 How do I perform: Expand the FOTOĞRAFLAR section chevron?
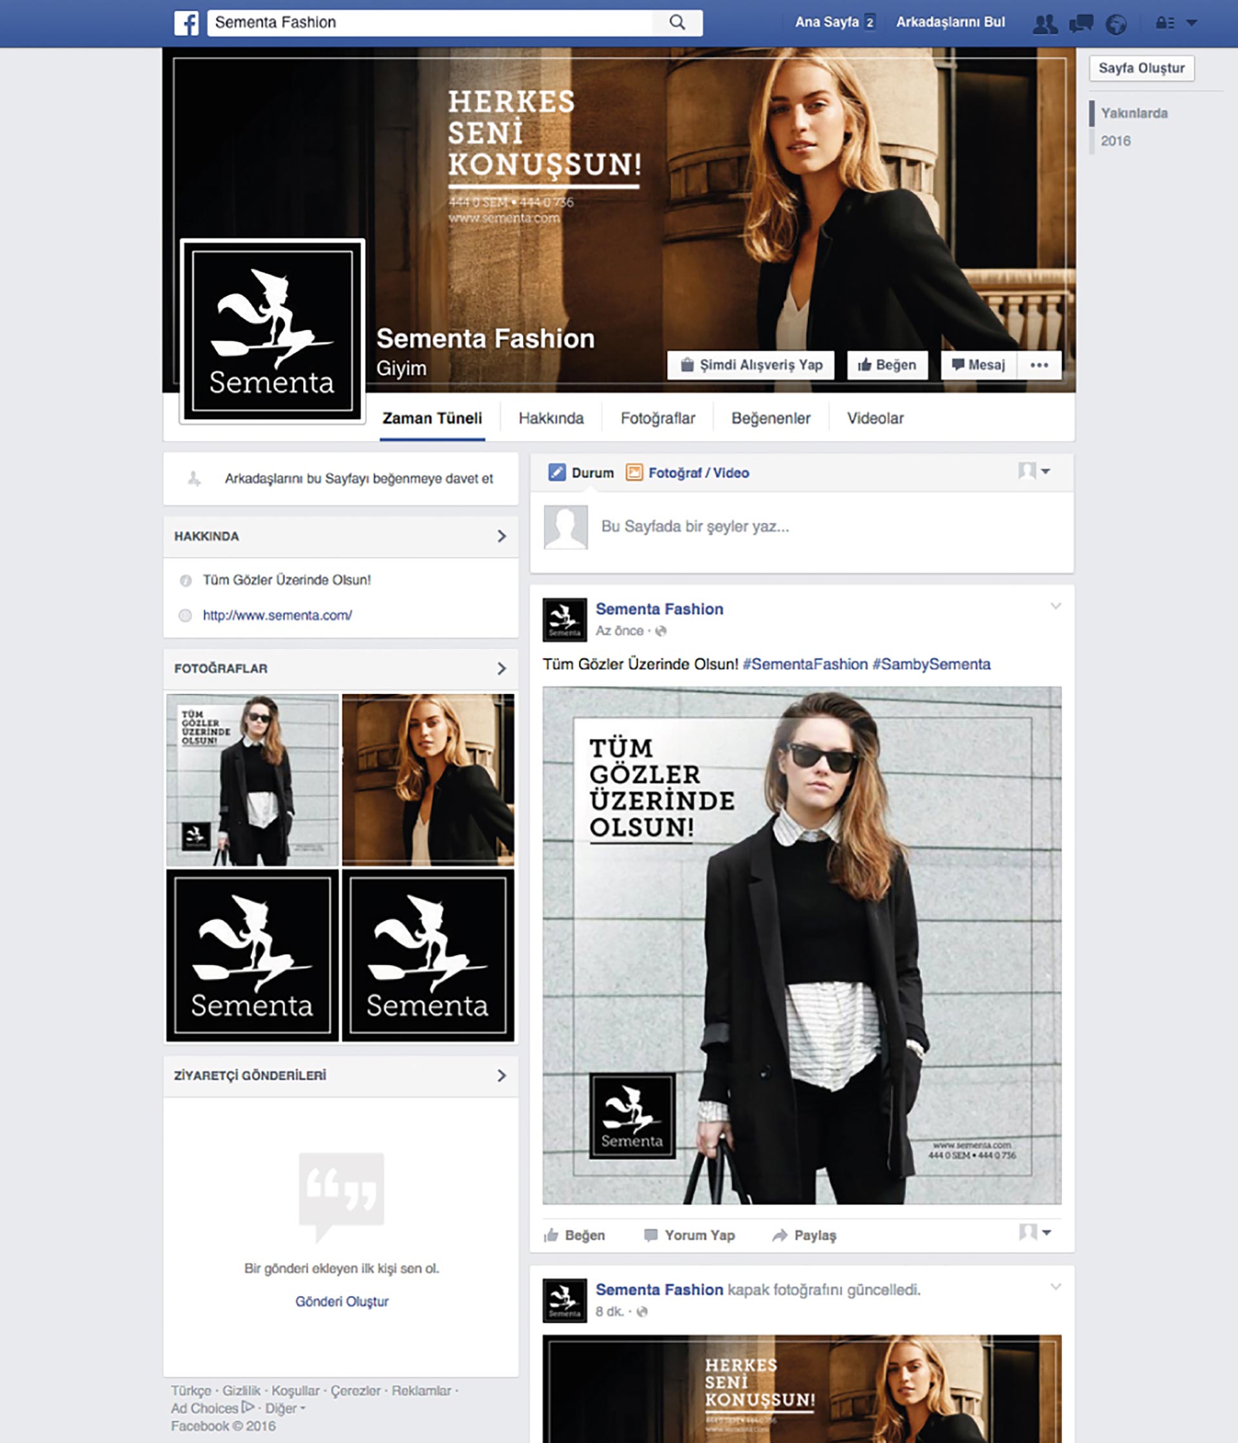(x=502, y=669)
